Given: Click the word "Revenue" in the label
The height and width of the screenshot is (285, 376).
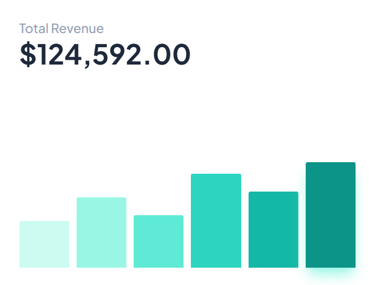Looking at the screenshot, I should click(78, 29).
